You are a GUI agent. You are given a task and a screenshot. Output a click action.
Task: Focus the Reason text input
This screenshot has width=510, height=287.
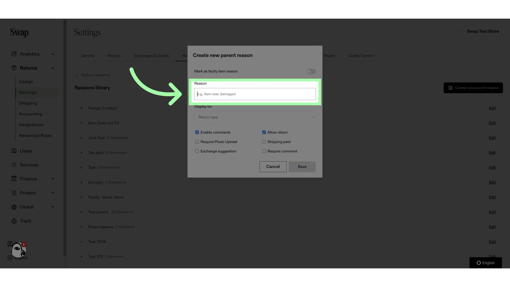[255, 94]
